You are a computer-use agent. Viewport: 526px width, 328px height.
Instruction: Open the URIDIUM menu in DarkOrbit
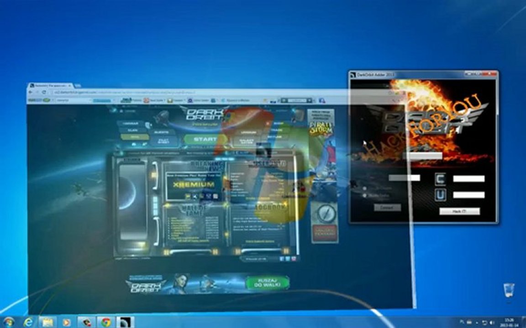(248, 132)
